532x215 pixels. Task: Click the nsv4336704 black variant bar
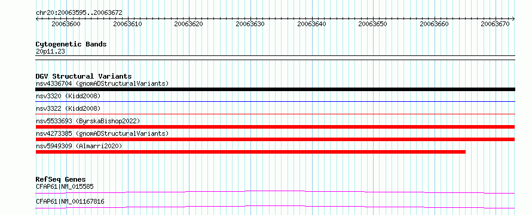pyautogui.click(x=275, y=89)
